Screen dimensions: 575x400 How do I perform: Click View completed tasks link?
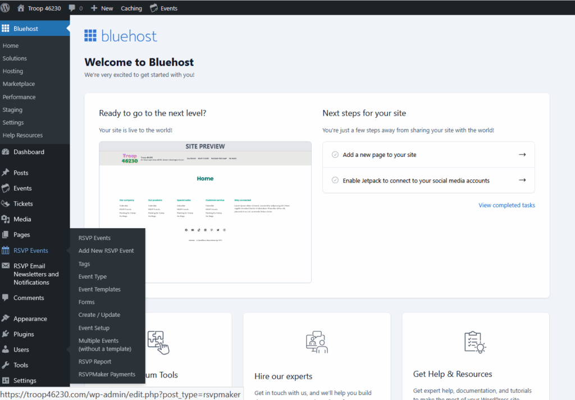(506, 205)
